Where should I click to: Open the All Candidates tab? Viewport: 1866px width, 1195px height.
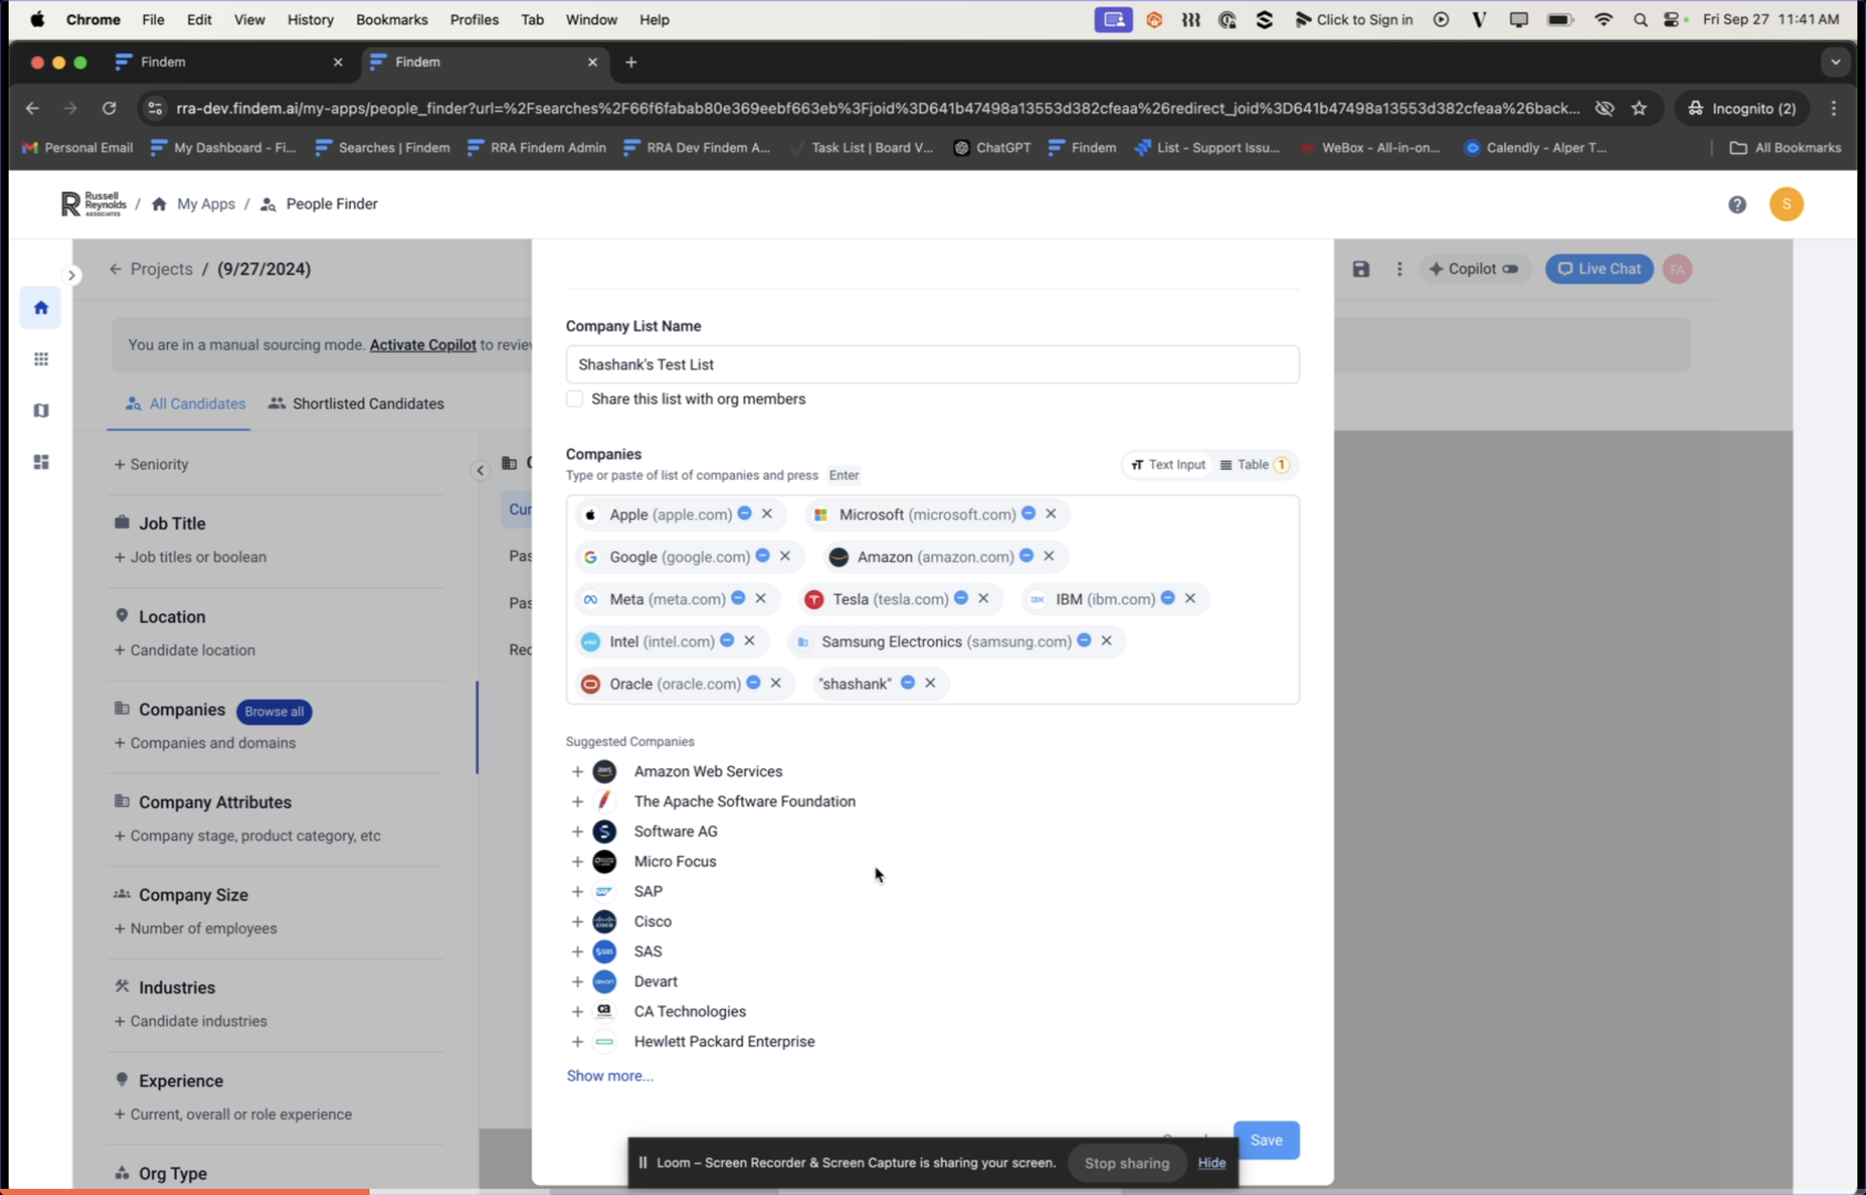click(185, 404)
